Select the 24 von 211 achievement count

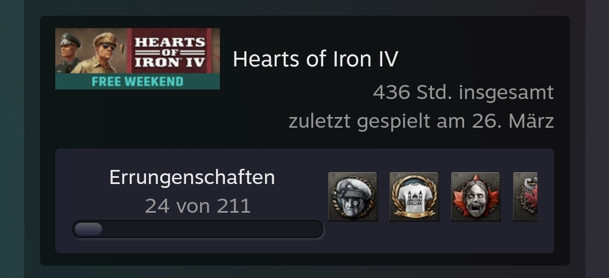[x=198, y=206]
